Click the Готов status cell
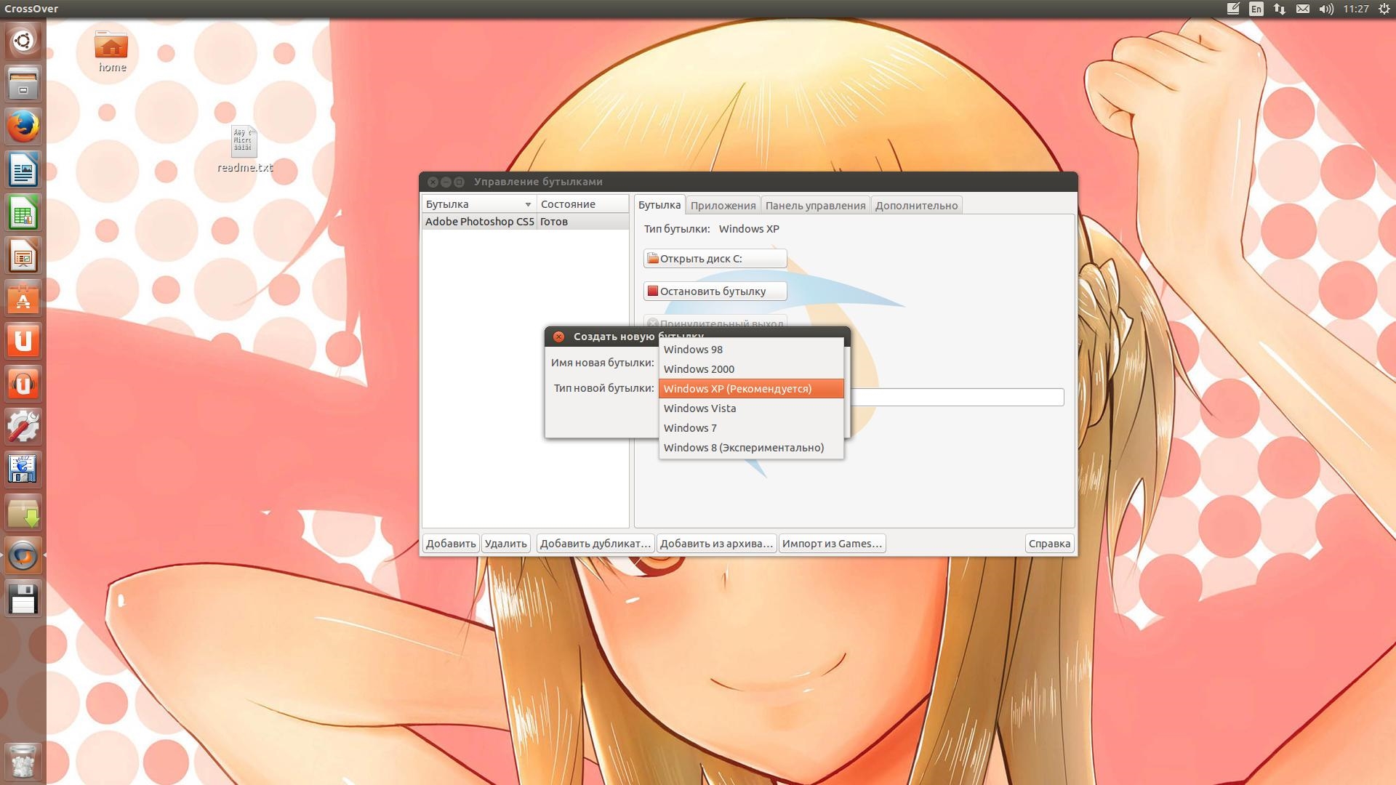This screenshot has height=785, width=1396. (582, 222)
